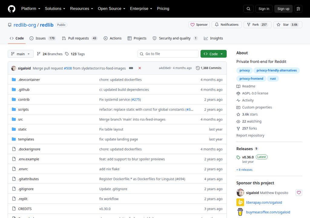Screen dimensions: 310x218
Task: Open the search magnifier in header
Action: tap(248, 9)
